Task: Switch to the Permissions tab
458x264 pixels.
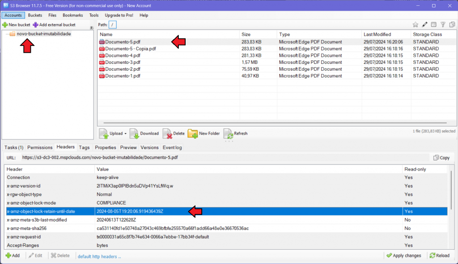Action: tap(40, 147)
